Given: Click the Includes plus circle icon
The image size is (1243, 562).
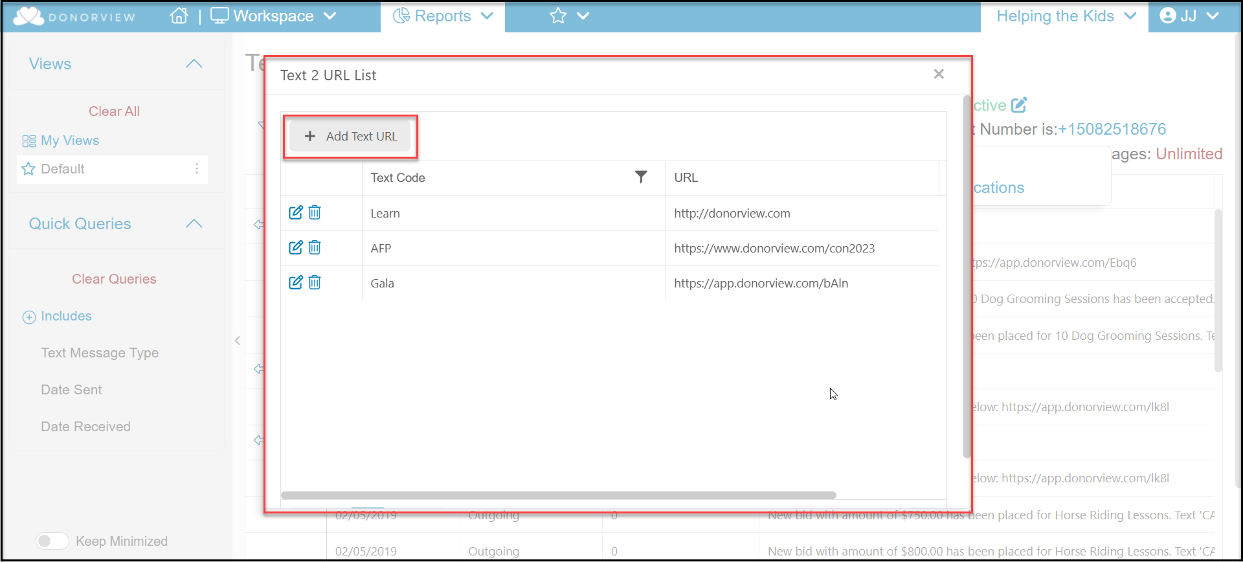Looking at the screenshot, I should tap(29, 317).
